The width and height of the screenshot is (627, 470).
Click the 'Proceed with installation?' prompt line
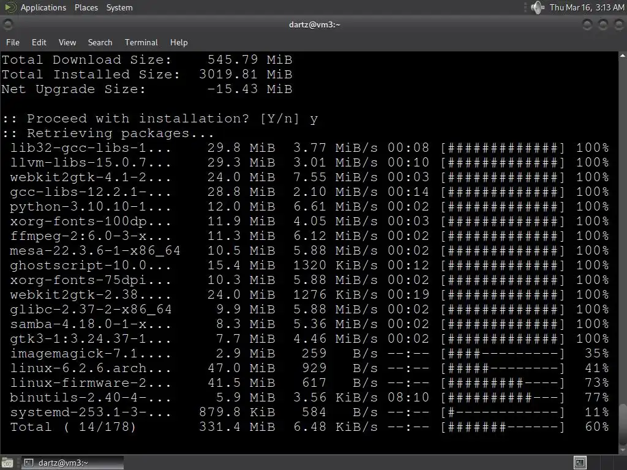coord(160,119)
